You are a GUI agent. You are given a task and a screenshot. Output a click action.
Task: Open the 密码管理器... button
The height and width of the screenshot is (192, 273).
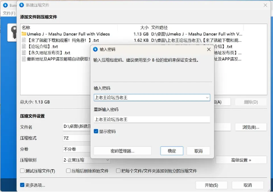click(122, 151)
